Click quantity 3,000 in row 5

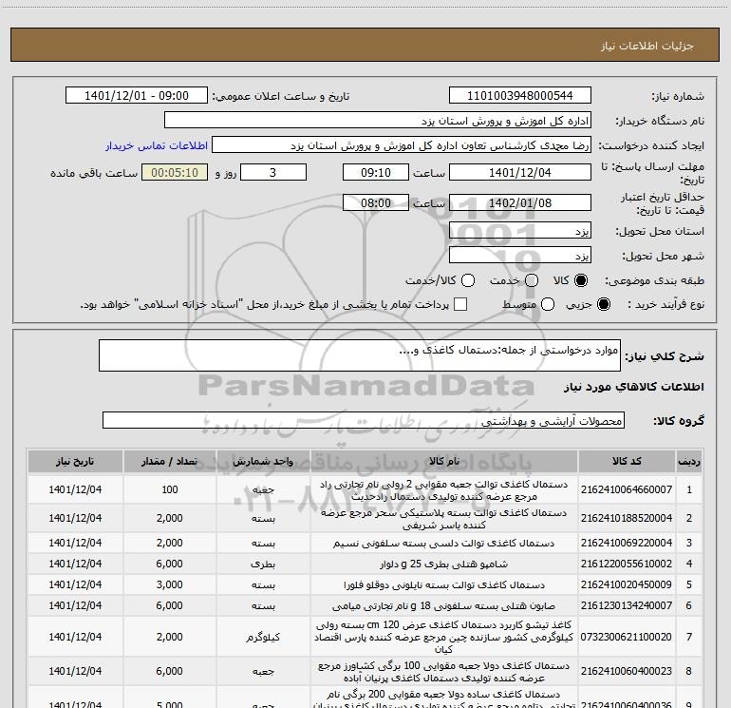(x=170, y=584)
